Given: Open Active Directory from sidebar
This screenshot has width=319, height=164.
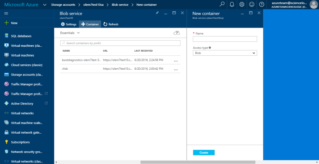Looking at the screenshot, I should coord(22,103).
